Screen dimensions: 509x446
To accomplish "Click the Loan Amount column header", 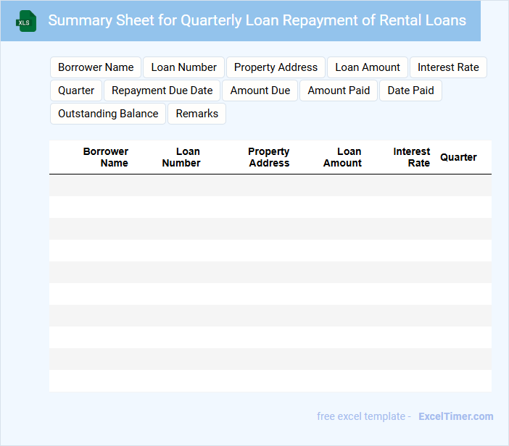I will (x=342, y=157).
